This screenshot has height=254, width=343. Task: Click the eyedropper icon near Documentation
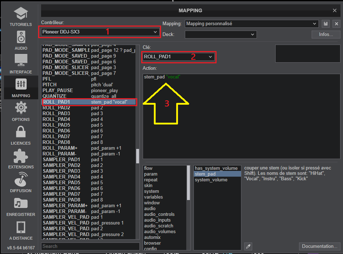(248, 246)
